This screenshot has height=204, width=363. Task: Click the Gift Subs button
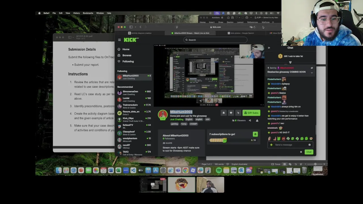pyautogui.click(x=251, y=113)
